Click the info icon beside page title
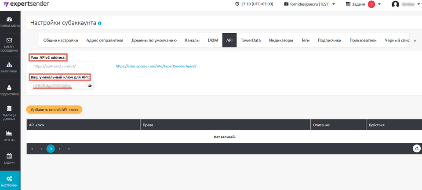 click(x=100, y=23)
